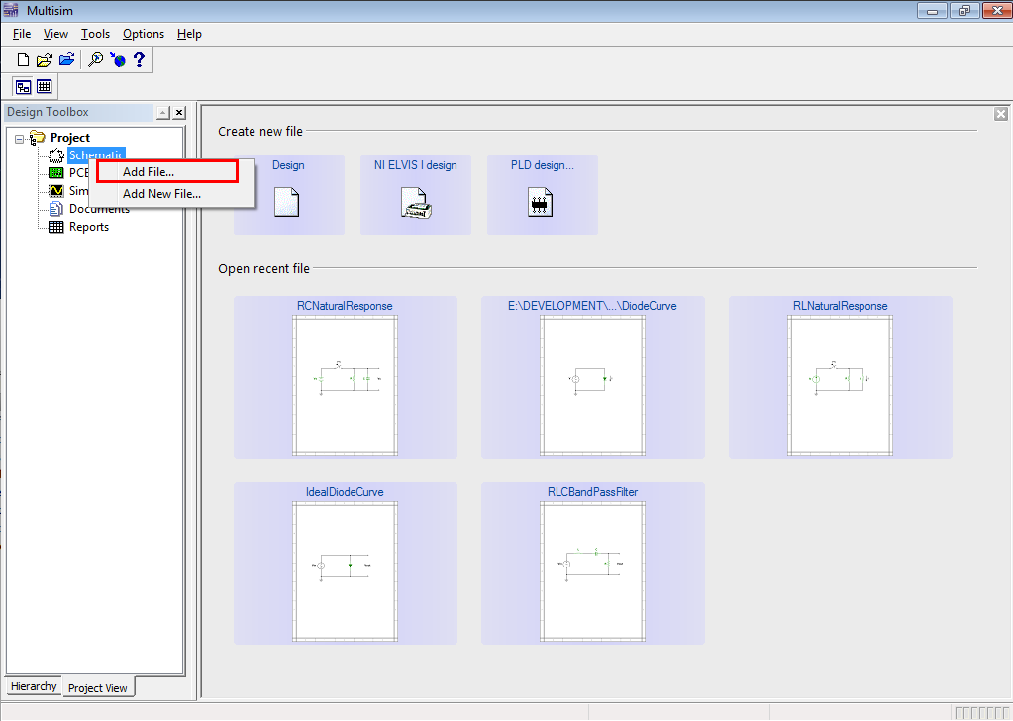The image size is (1013, 721).
Task: Select the Reports tree item
Action: [89, 227]
